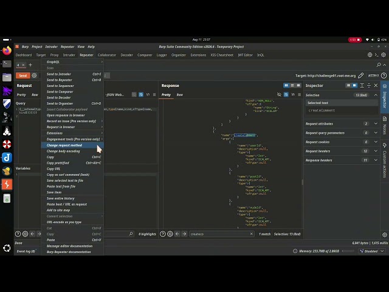Collapse the Selection section
This screenshot has height=292, width=389.
376,95
